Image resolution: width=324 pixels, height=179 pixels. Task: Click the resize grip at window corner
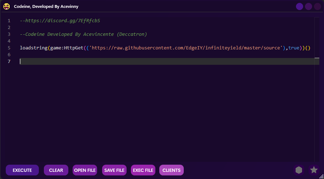point(321,176)
